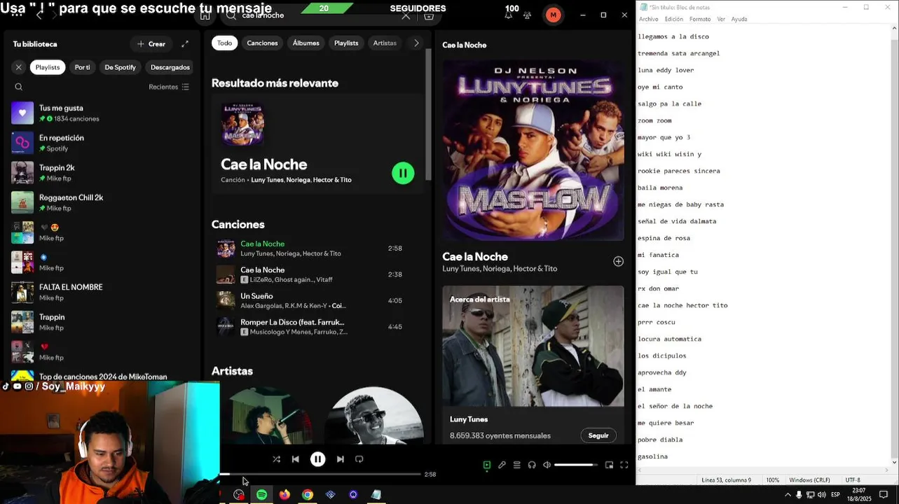This screenshot has width=899, height=504.
Task: Toggle the Playlists library filter chip
Action: 48,67
